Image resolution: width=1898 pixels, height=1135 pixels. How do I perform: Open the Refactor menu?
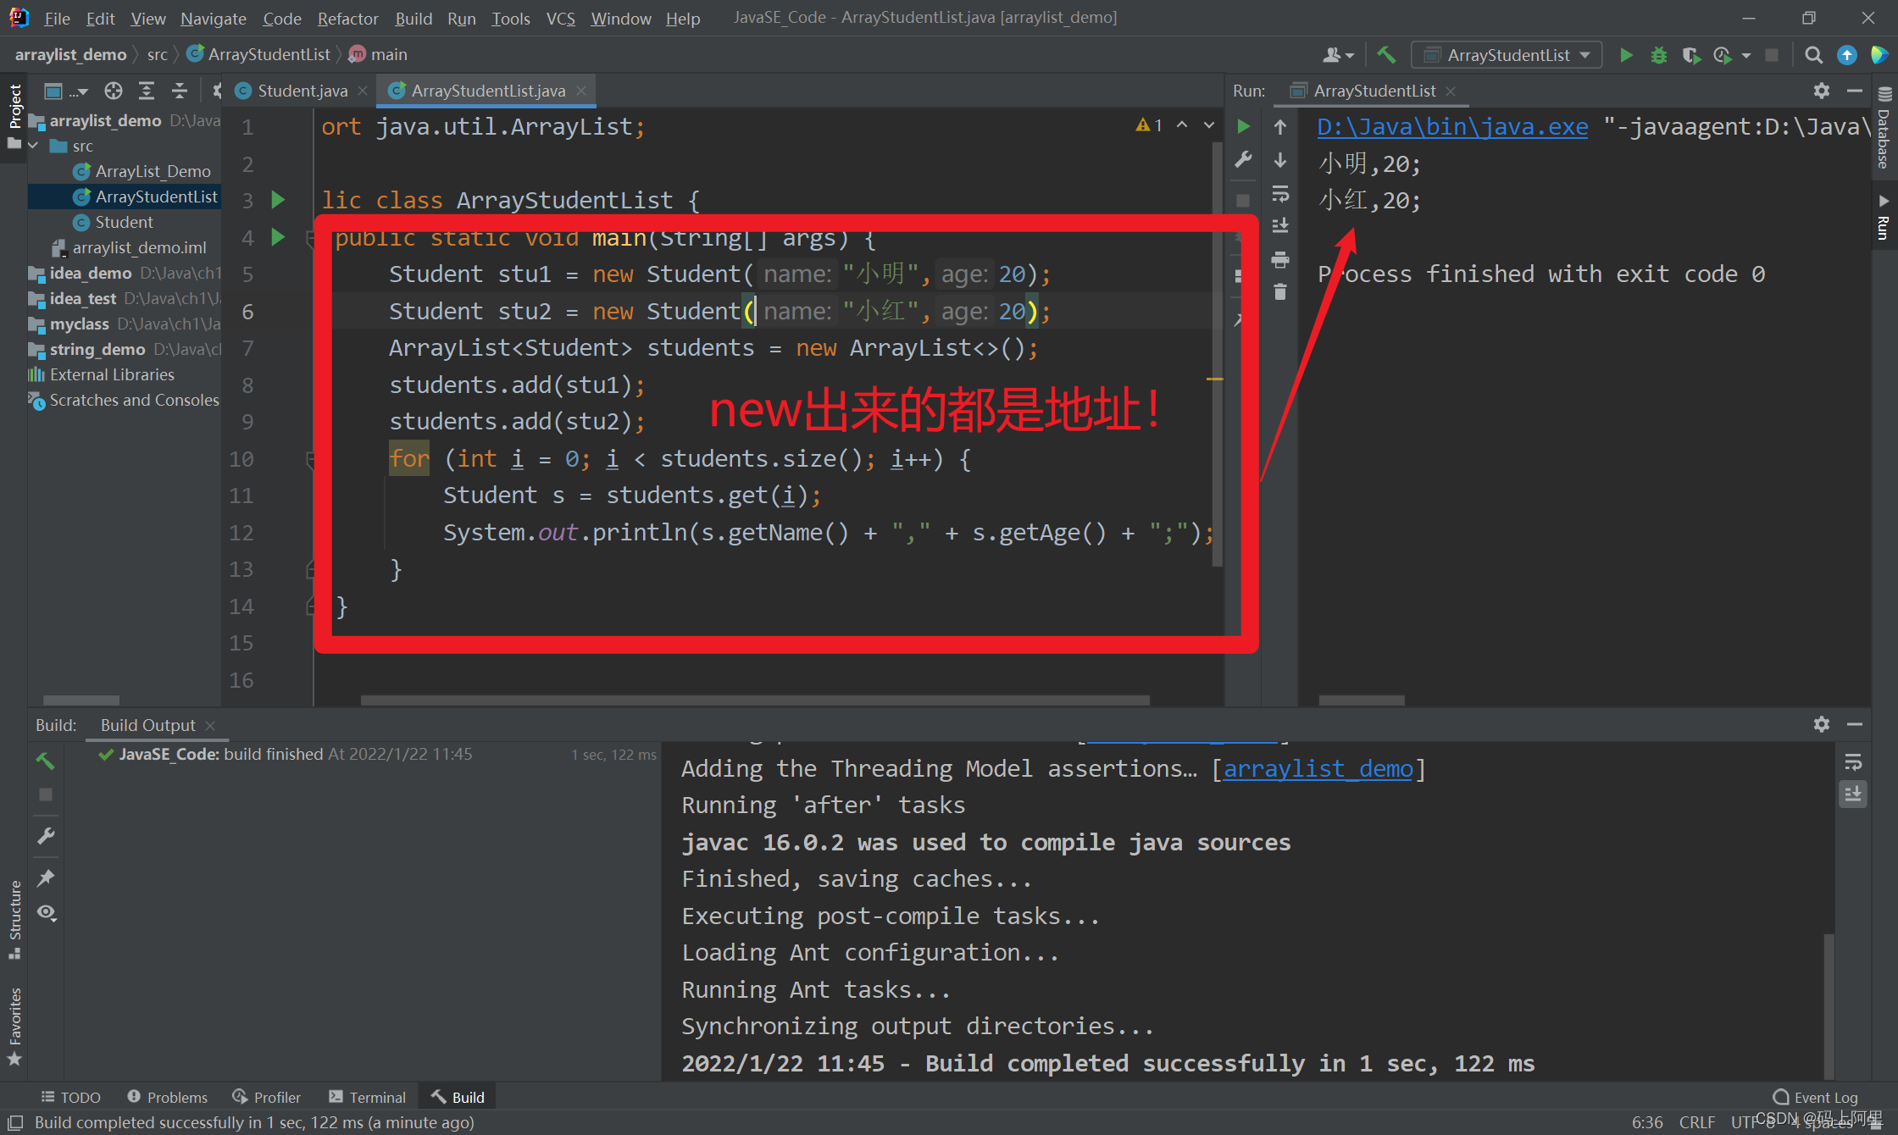347,18
